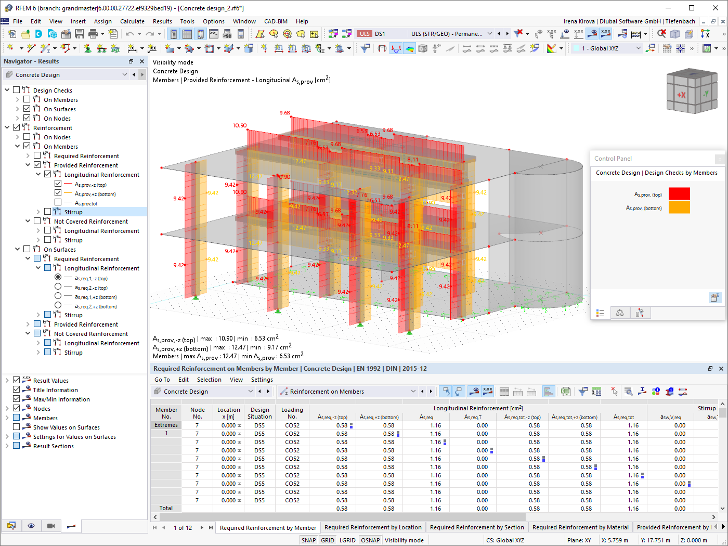
Task: Open the color scale palette icon on toolbar
Action: (x=552, y=48)
